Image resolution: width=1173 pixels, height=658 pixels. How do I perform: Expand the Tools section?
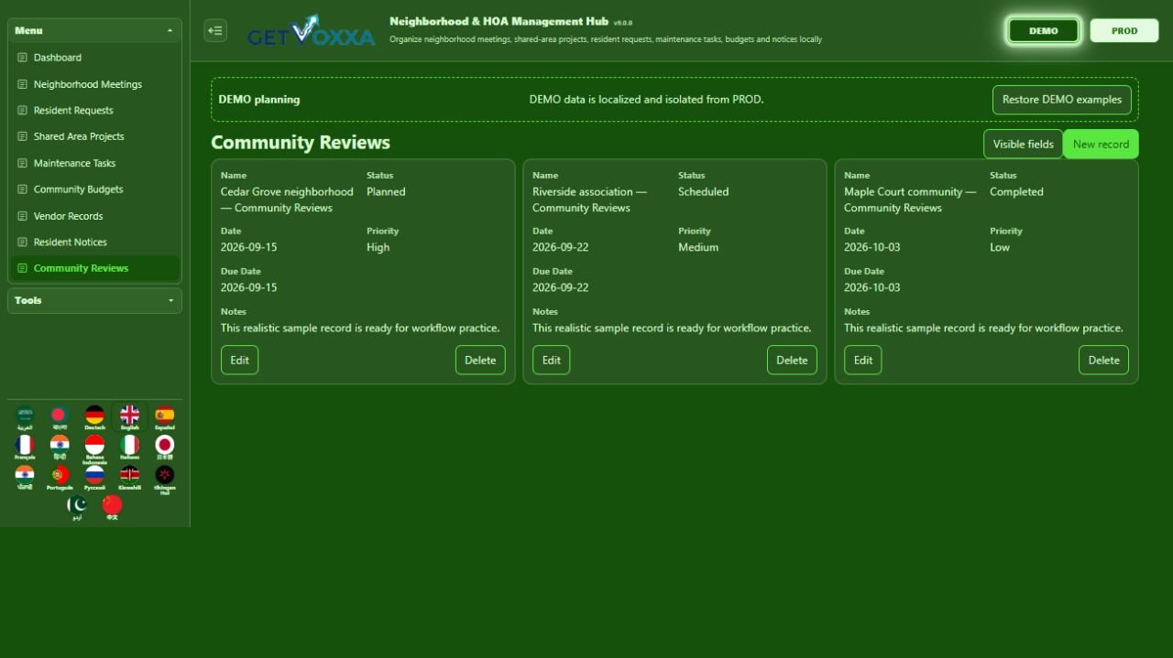(x=94, y=300)
